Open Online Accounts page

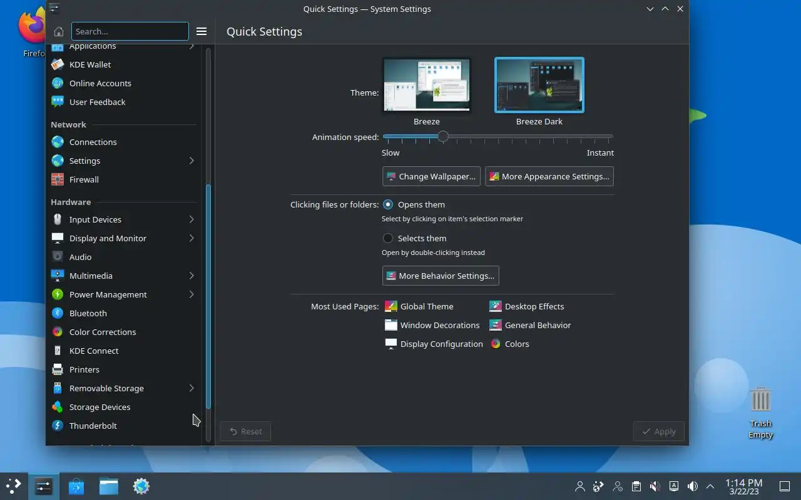coord(124,83)
